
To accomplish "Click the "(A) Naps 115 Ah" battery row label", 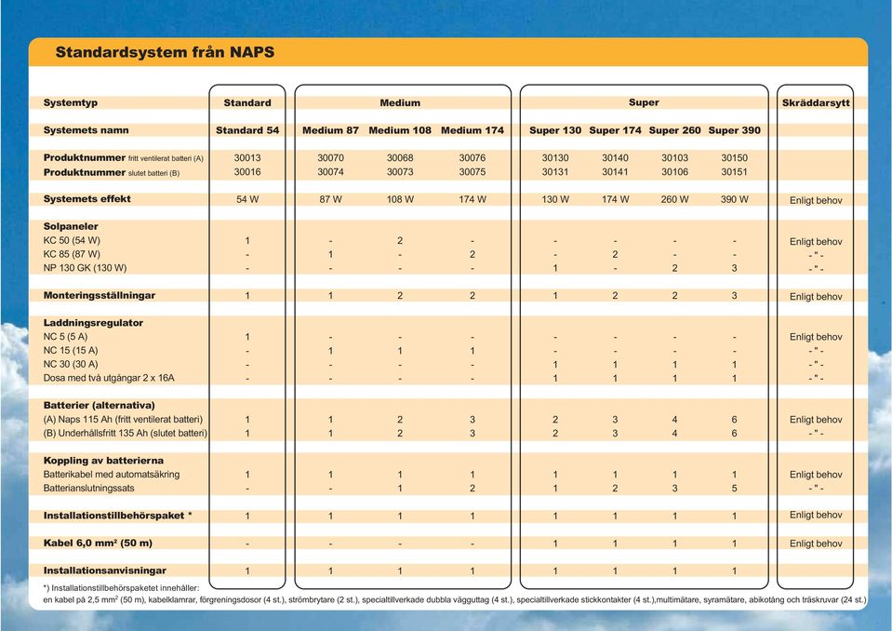I will pyautogui.click(x=123, y=420).
